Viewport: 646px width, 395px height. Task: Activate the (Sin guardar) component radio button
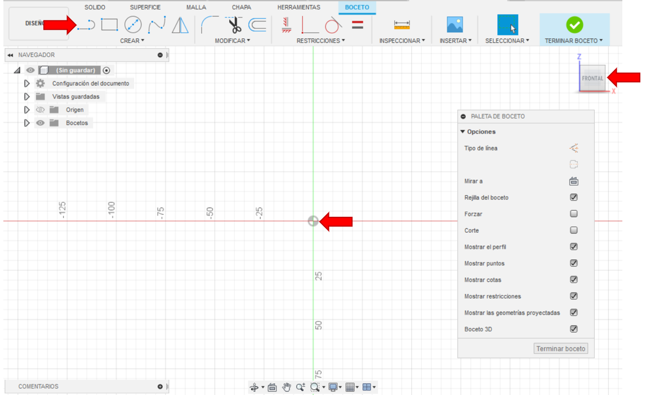(106, 70)
